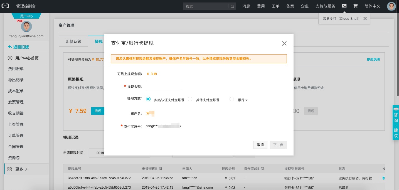399x190 pixels.
Task: Open 合同管理 in sidebar
Action: coord(16,147)
